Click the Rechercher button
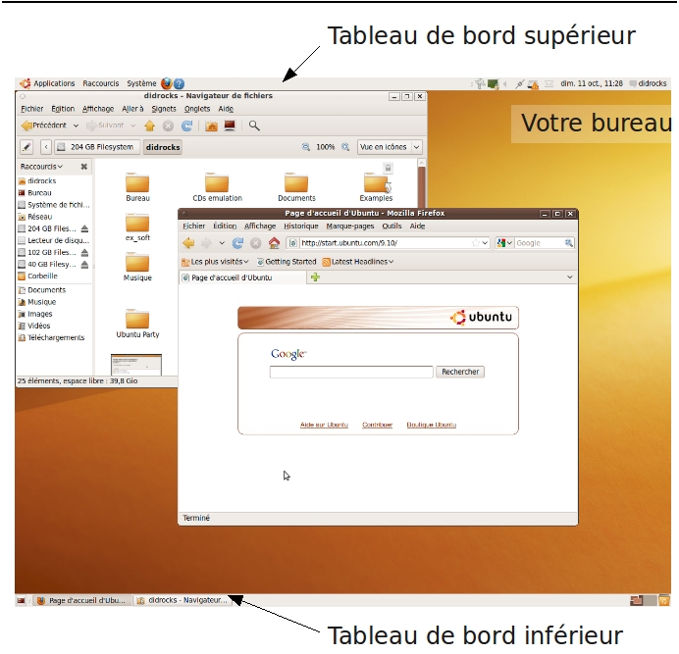The height and width of the screenshot is (654, 679). tap(460, 373)
